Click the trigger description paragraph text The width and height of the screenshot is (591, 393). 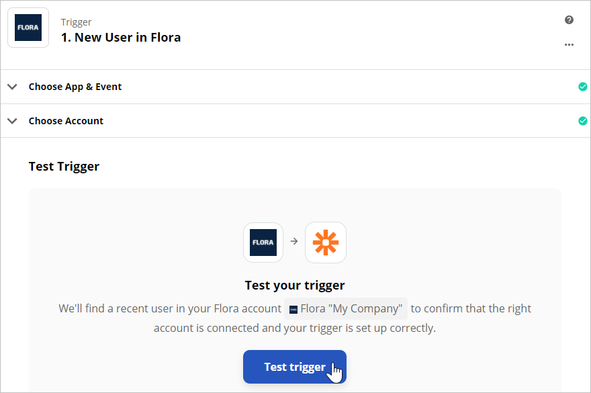tap(295, 318)
